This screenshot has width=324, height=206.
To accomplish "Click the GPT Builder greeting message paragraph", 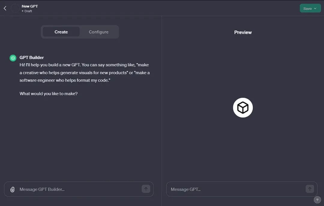I will pyautogui.click(x=85, y=72).
